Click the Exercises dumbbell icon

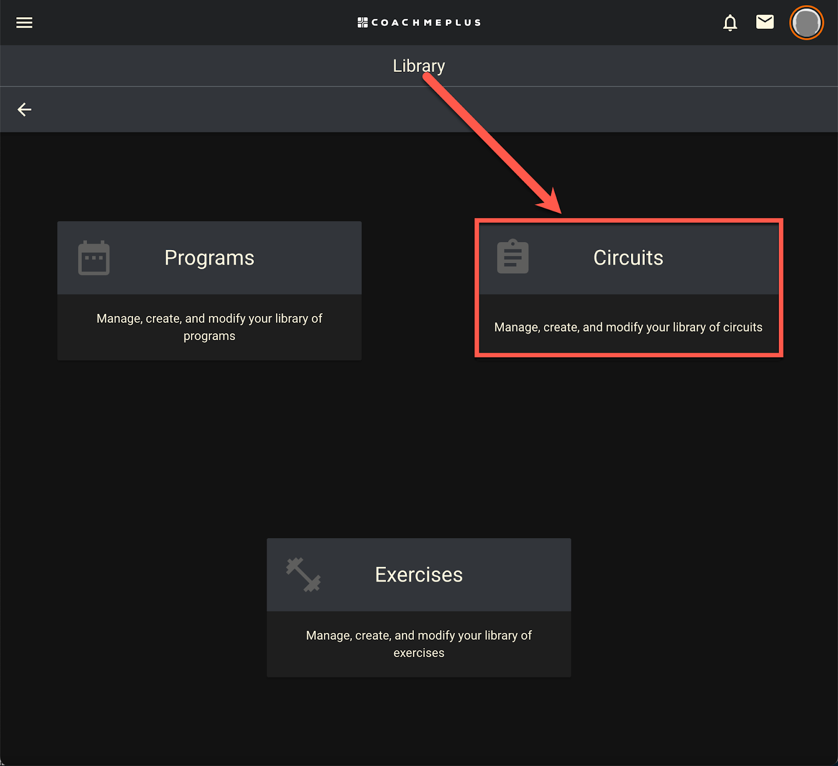303,575
